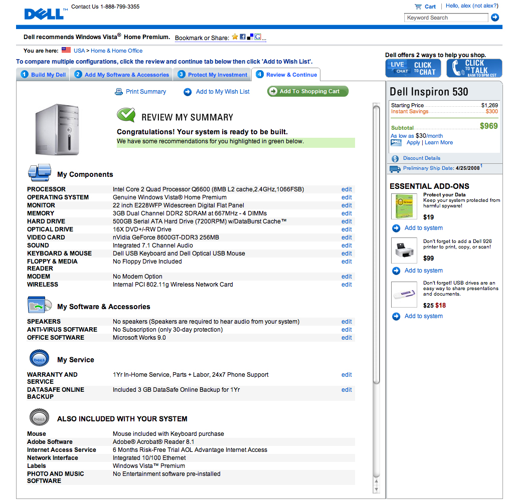
Task: Click the printer icon beside Print Summary
Action: [x=119, y=92]
